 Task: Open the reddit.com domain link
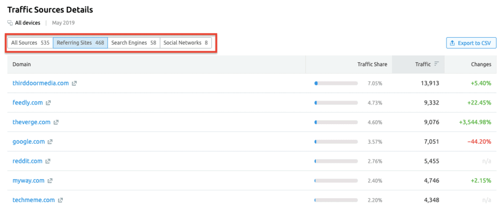(x=28, y=161)
